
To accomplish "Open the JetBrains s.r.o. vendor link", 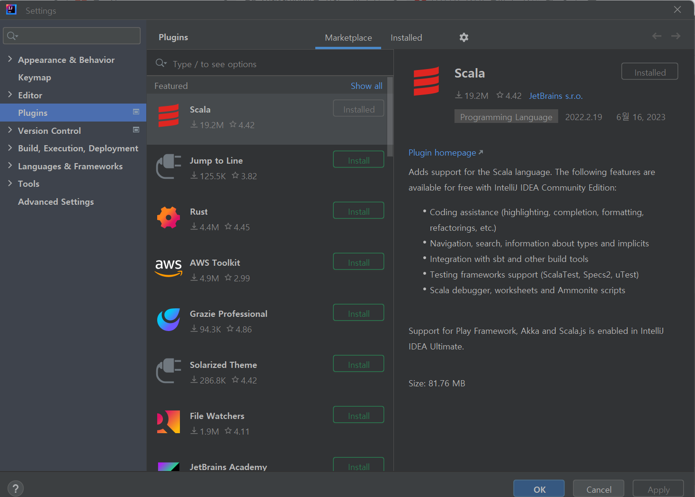I will (x=556, y=96).
